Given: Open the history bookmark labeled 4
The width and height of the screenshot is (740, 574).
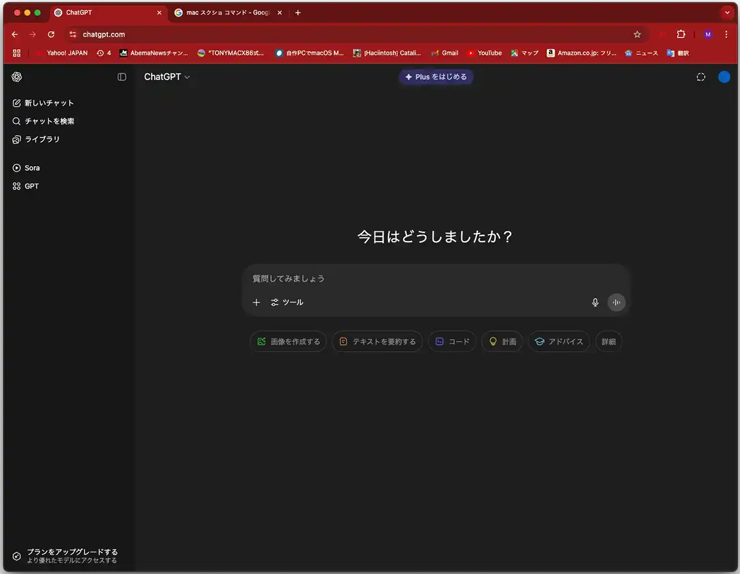Looking at the screenshot, I should (x=104, y=53).
